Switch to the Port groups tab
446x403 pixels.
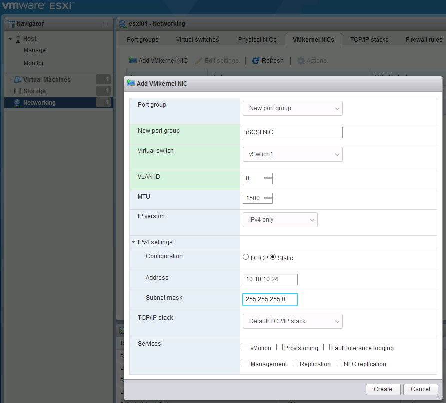point(142,40)
